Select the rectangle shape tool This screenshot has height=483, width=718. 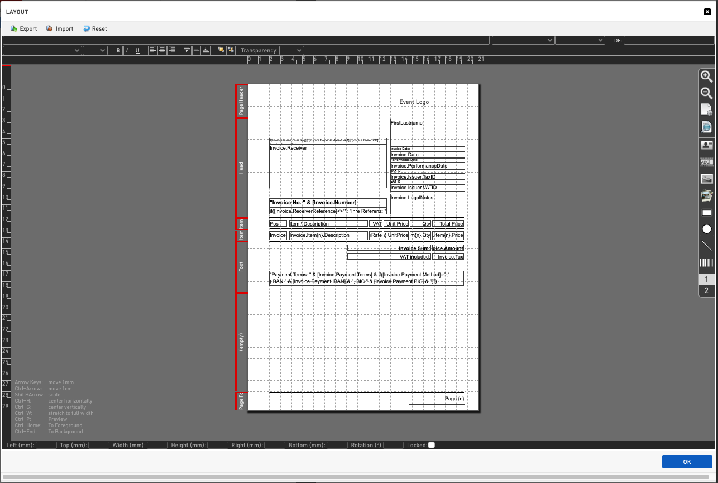pos(706,213)
